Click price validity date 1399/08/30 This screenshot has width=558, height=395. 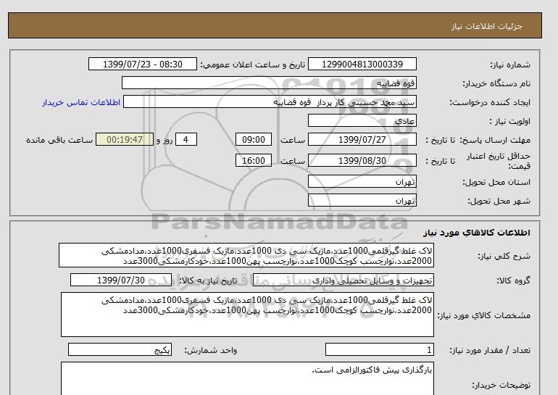coord(362,160)
